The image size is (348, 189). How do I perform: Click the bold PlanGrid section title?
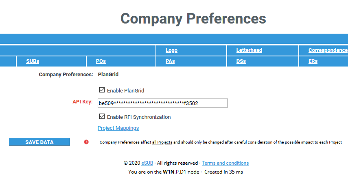click(108, 74)
